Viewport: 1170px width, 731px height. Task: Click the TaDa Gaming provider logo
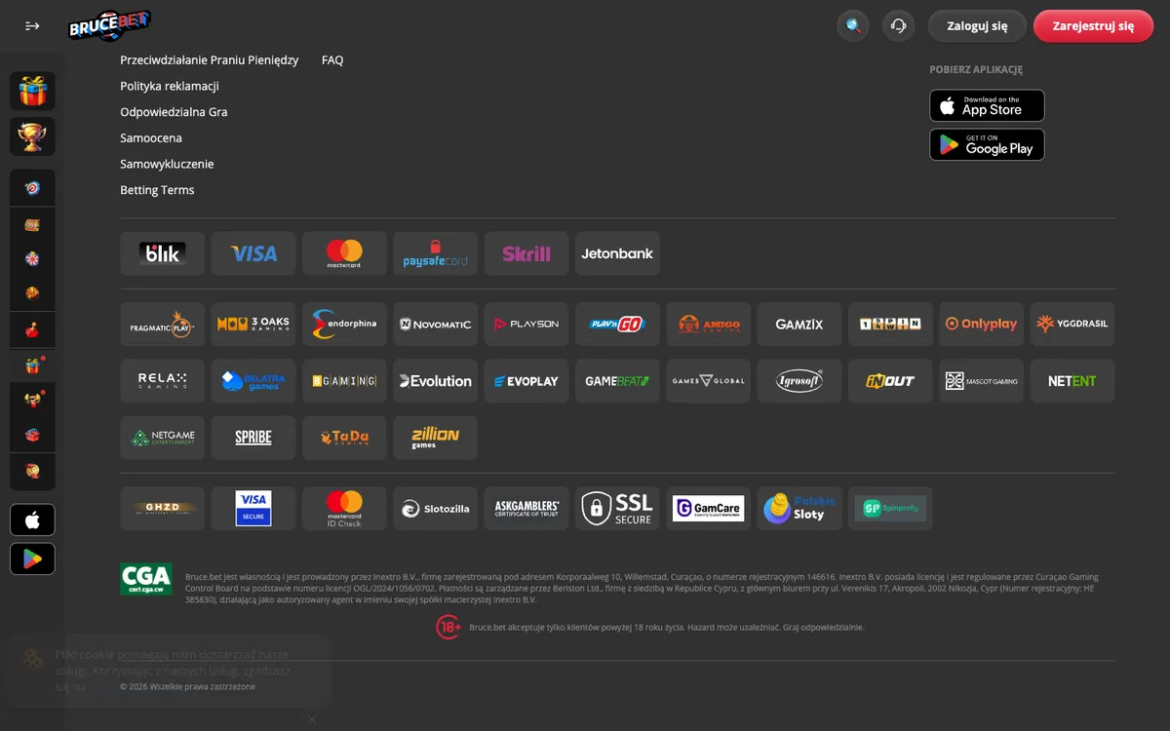pyautogui.click(x=344, y=438)
